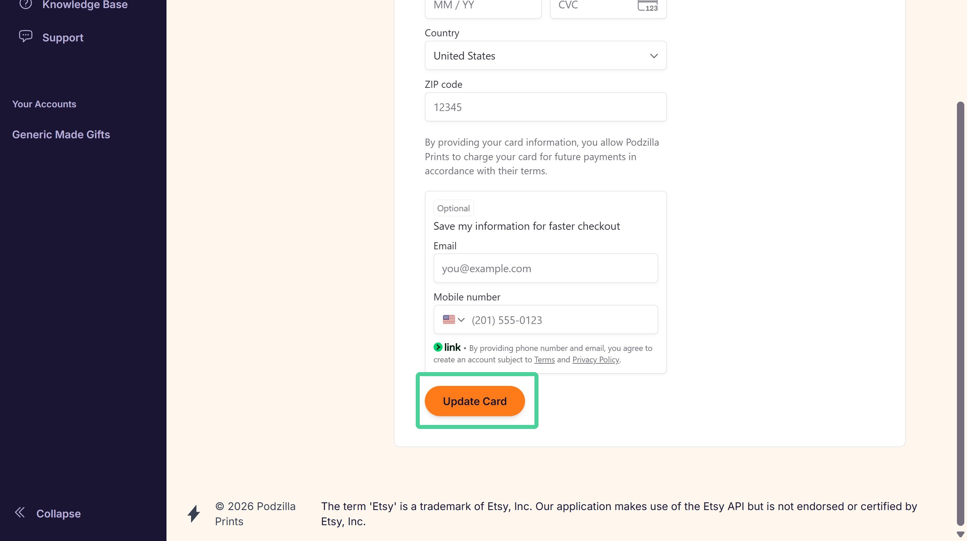This screenshot has width=967, height=541.
Task: Click the green Link logo icon
Action: tap(438, 347)
